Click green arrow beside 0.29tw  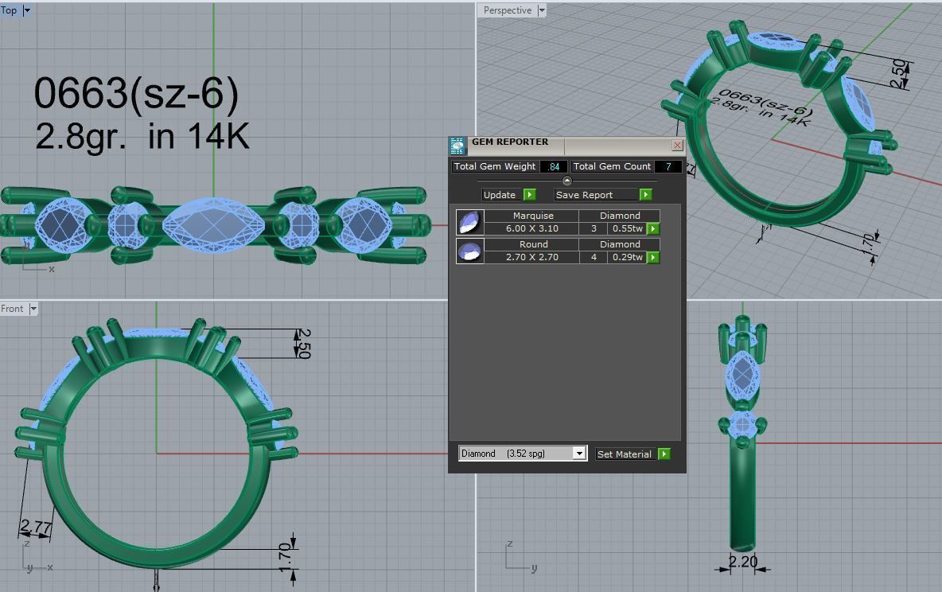tap(653, 257)
